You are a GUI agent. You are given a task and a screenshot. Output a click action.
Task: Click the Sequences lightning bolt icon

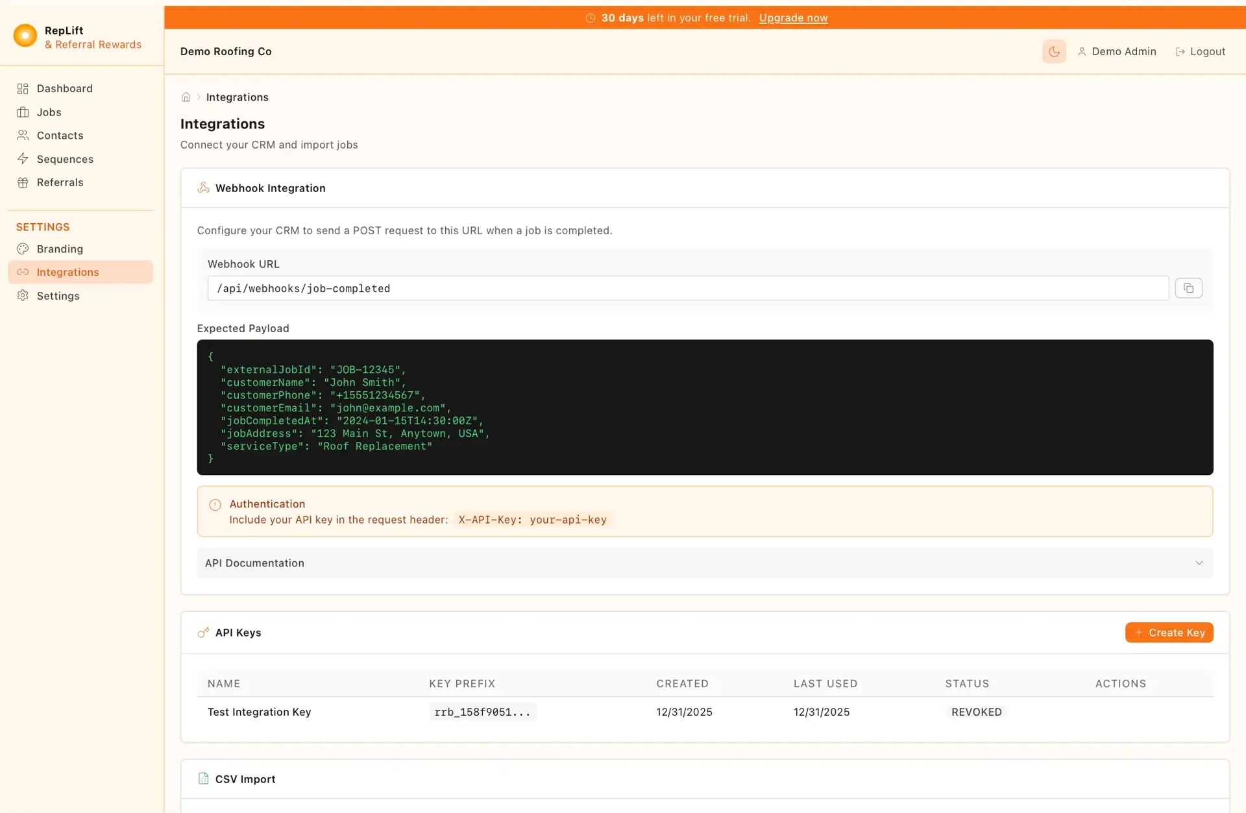coord(23,159)
